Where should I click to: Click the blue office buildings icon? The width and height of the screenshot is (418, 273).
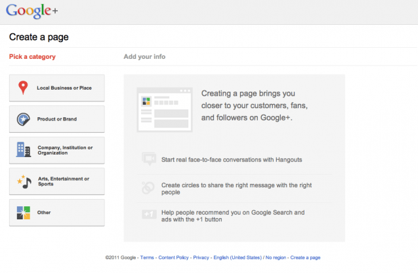click(x=24, y=149)
